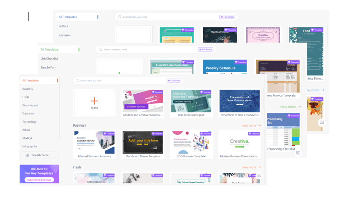
Task: Select Letters in the blue window
Action: click(63, 26)
